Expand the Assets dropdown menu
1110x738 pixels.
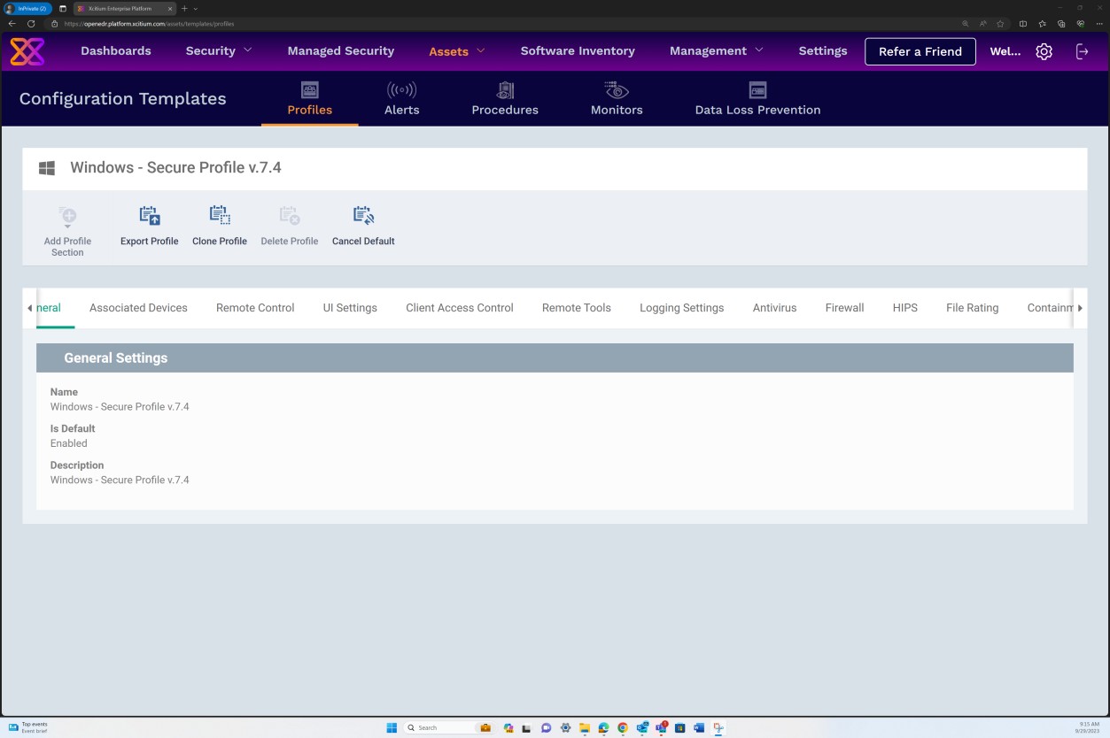(456, 50)
